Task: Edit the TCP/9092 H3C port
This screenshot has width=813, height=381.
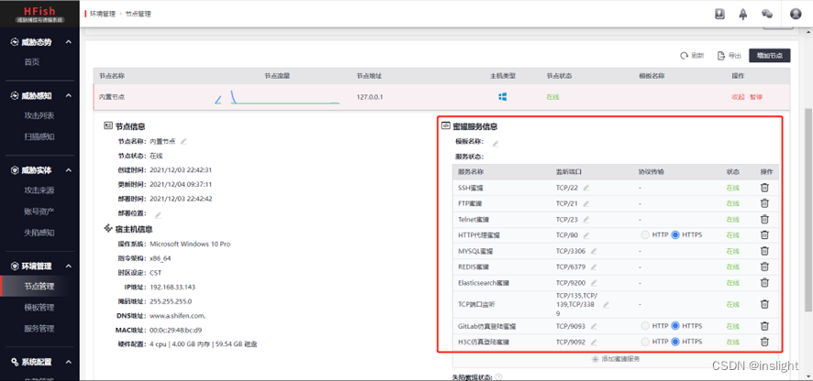Action: click(x=594, y=343)
